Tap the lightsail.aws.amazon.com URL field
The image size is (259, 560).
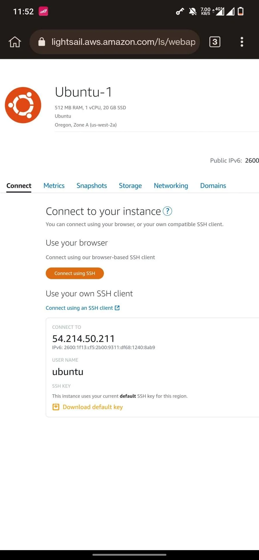click(x=115, y=42)
